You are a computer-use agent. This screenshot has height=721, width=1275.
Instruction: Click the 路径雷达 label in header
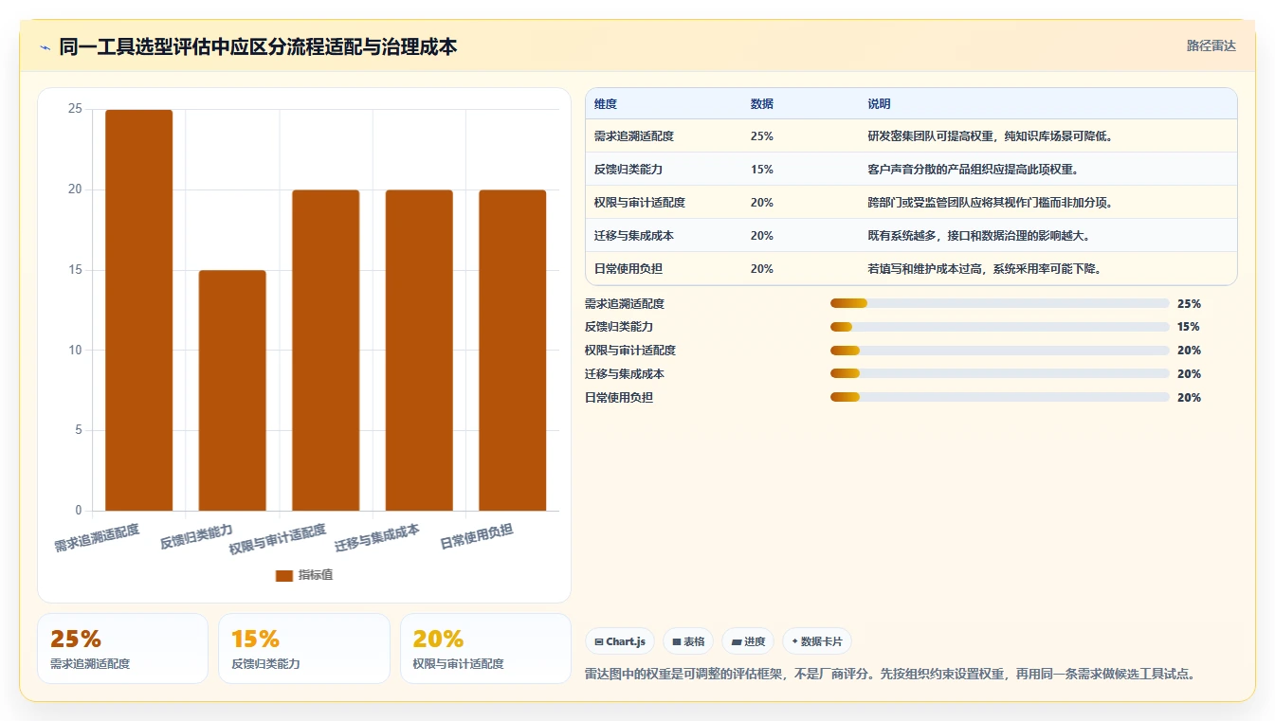[x=1211, y=45]
